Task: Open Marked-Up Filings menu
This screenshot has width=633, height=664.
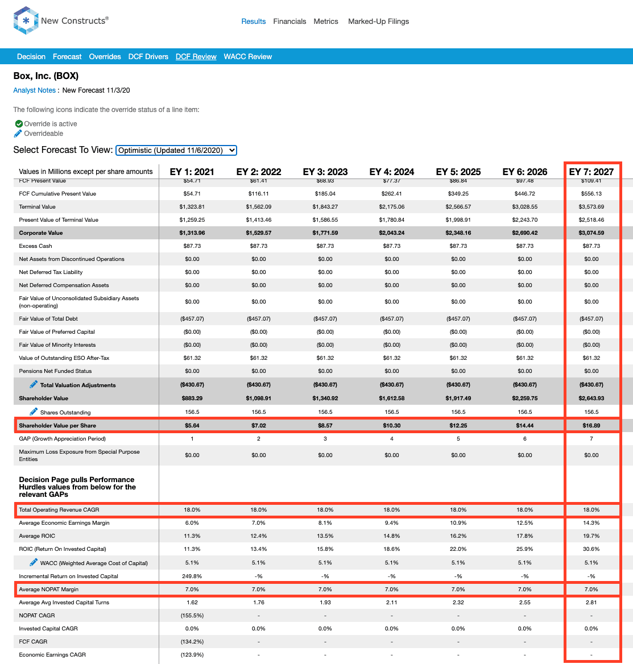Action: click(378, 21)
